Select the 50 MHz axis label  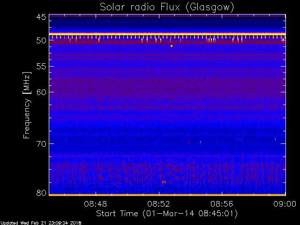[x=41, y=40]
